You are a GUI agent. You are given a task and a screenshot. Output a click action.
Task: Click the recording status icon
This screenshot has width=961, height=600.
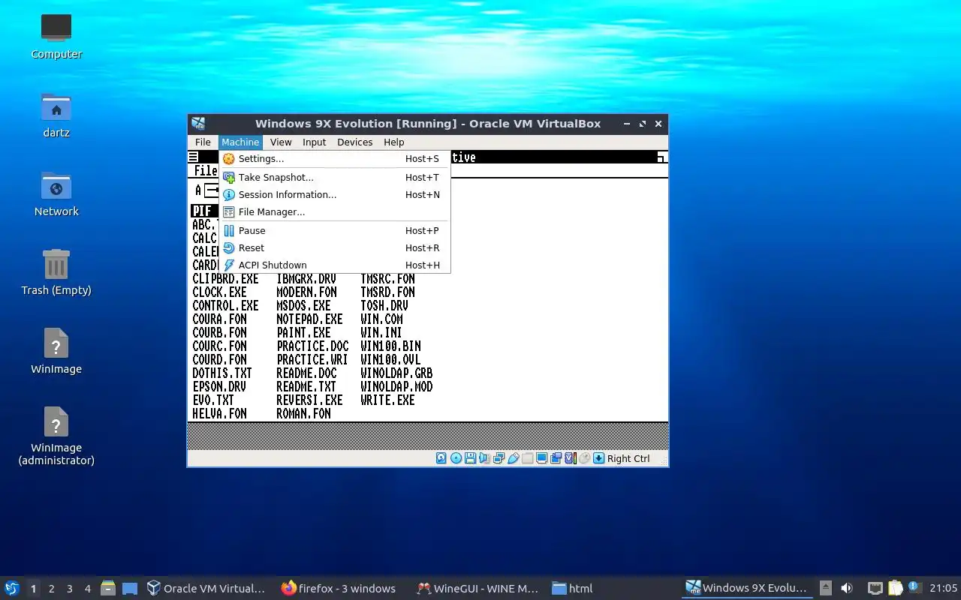click(556, 458)
